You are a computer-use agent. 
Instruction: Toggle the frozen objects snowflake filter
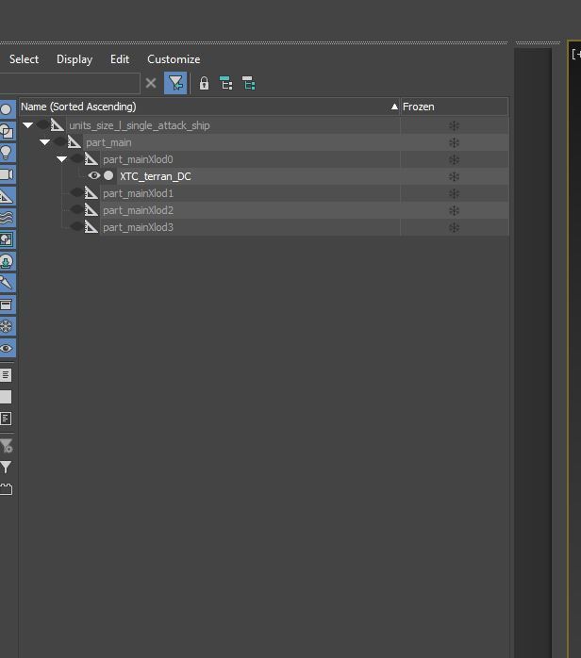coord(6,326)
